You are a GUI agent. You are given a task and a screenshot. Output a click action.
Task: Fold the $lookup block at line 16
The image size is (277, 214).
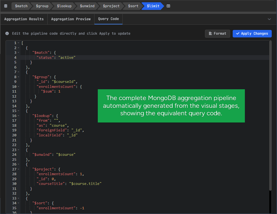click(x=18, y=116)
